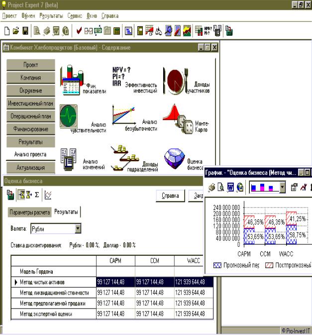Select Метод предполагаемой продажи row
312x335 pixels.
tap(112, 303)
